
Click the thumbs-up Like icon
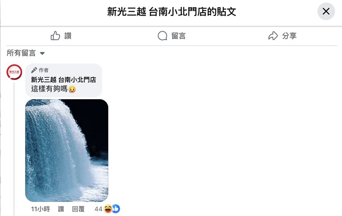tap(56, 36)
